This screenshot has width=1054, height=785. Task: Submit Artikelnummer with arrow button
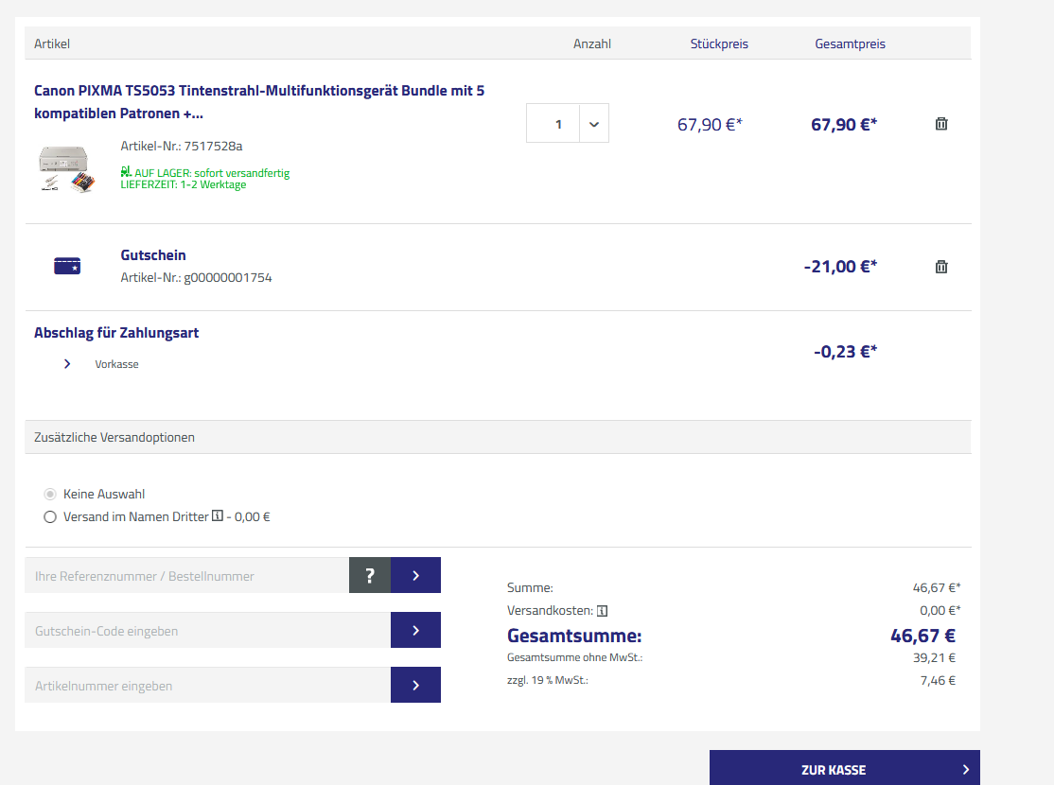click(415, 685)
